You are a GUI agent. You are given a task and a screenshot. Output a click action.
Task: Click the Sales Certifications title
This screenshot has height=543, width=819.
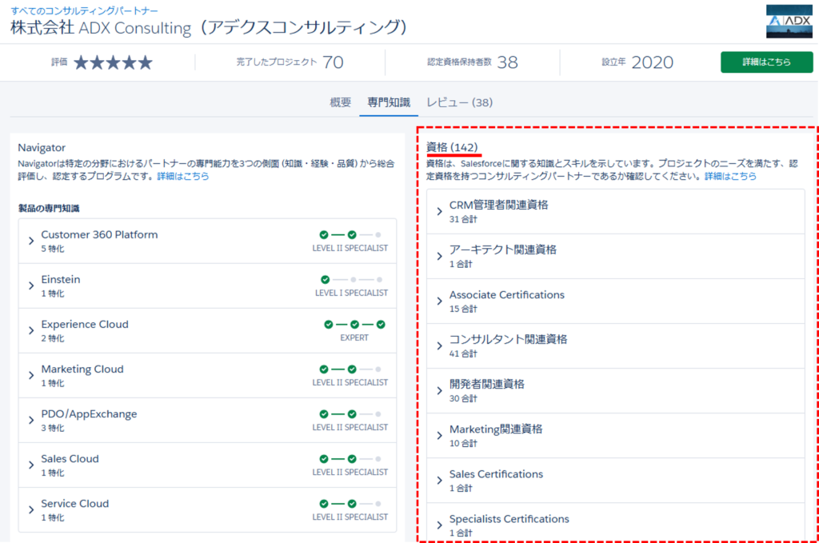coord(496,474)
